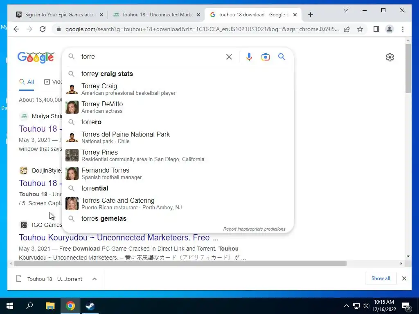Search by image with the camera icon
The image size is (419, 314).
click(265, 57)
